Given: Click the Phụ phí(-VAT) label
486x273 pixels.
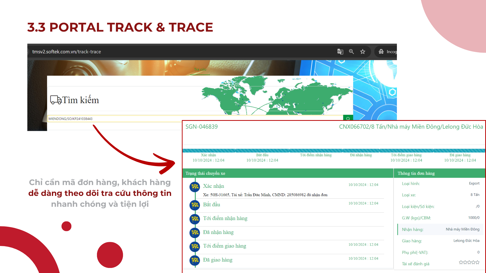Looking at the screenshot, I should point(415,253).
